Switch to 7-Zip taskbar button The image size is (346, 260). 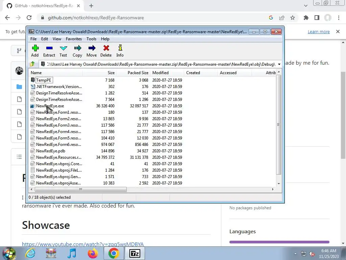click(135, 253)
